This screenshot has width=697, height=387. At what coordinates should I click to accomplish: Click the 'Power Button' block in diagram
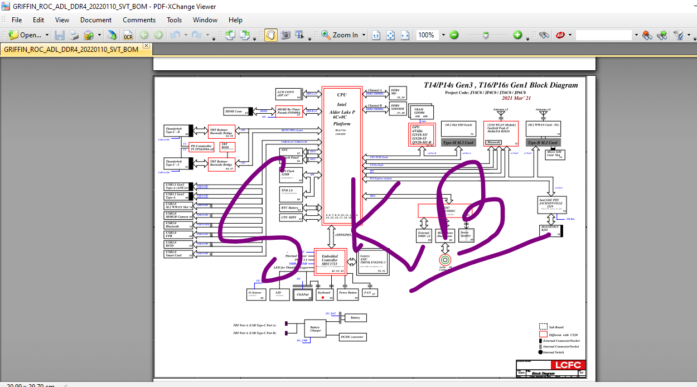click(x=348, y=294)
